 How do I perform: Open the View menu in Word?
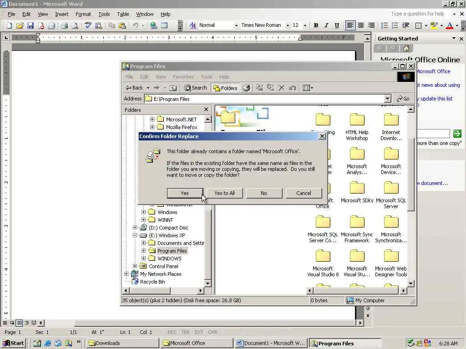[x=43, y=14]
